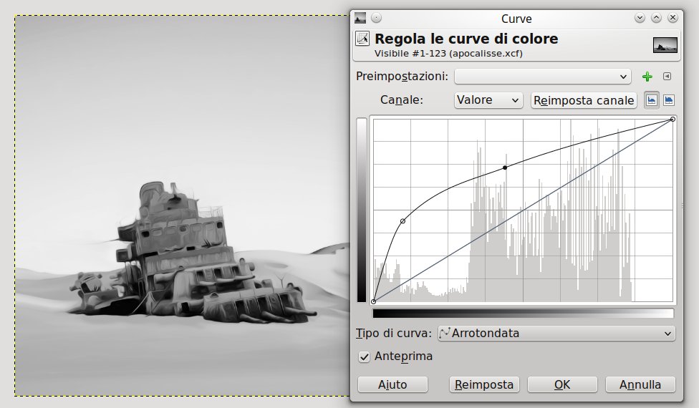Select the filled middle curve control point

(x=505, y=167)
